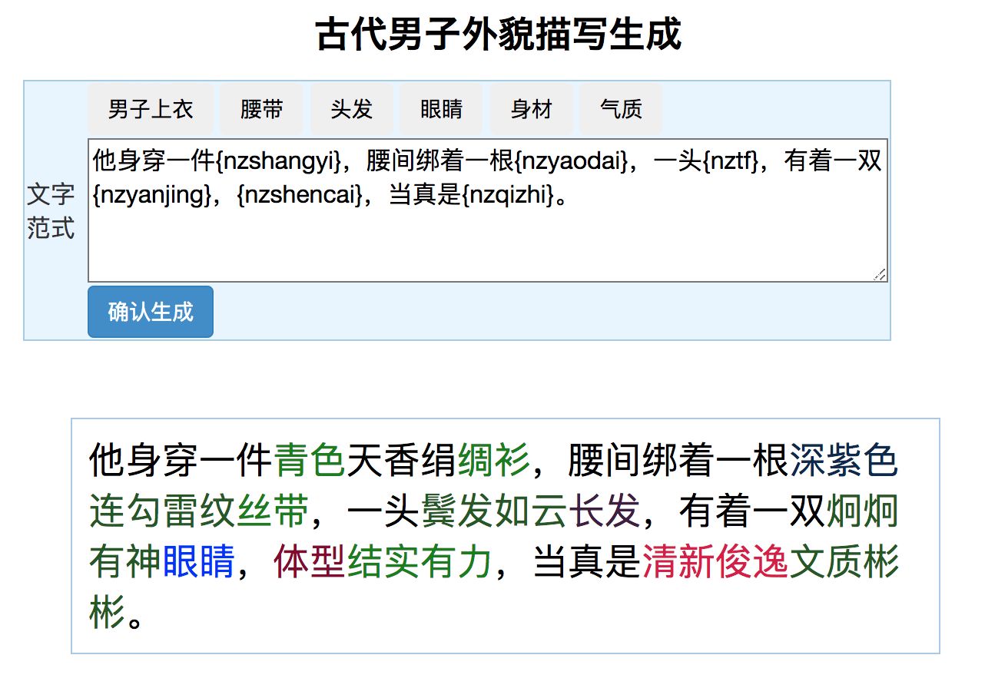The width and height of the screenshot is (985, 688).
Task: Click the 文字范式 label
Action: (x=51, y=211)
